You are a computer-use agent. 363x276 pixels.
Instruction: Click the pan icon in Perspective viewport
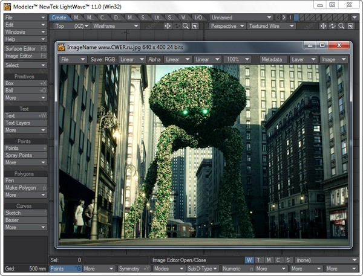323,26
